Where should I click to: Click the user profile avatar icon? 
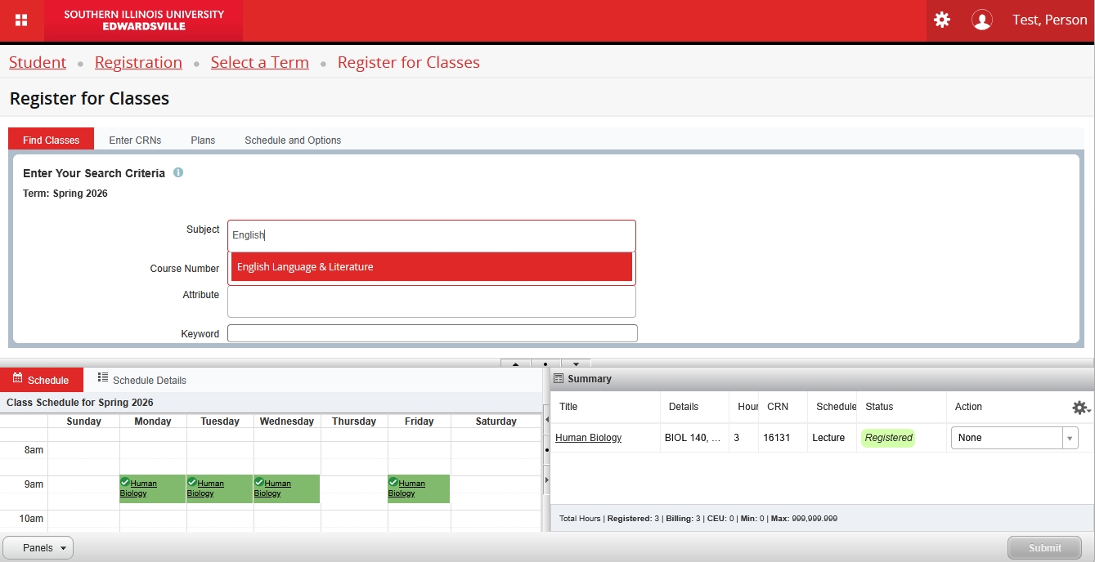click(981, 20)
